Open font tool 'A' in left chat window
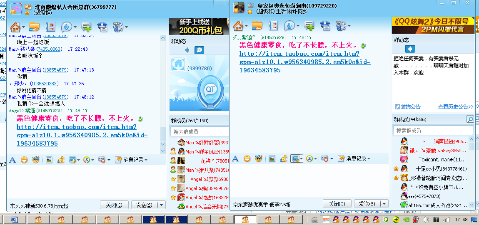Screen dimensions: 479x225 [12, 160]
